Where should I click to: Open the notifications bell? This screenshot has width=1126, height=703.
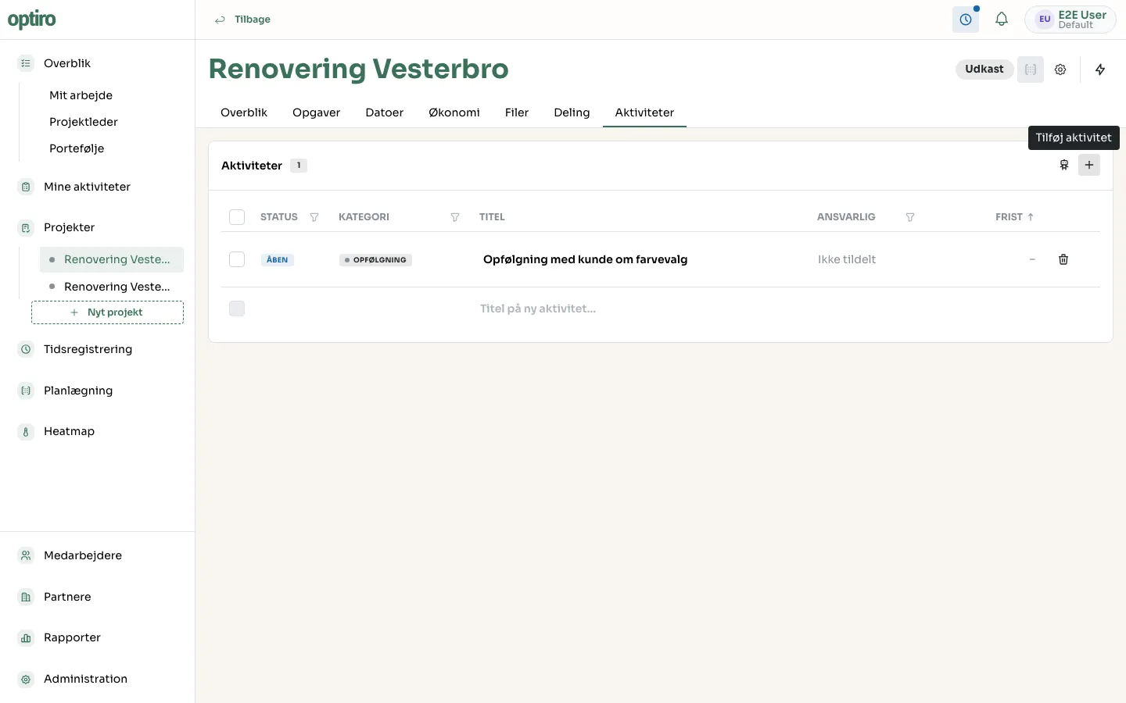(1002, 20)
